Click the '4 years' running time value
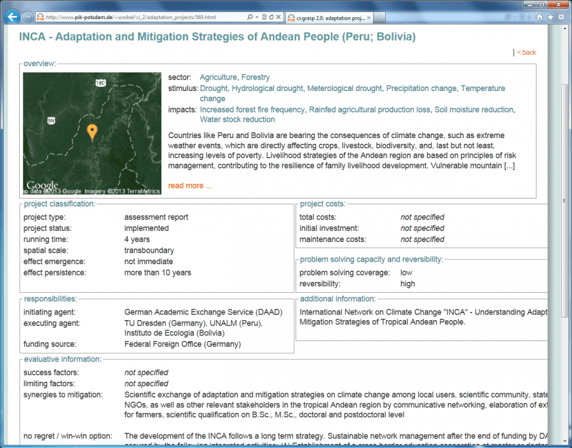572x448 pixels. [x=137, y=239]
